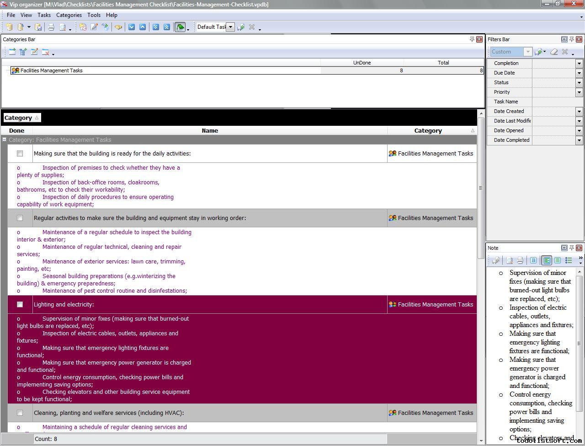Open the Categories menu

tap(69, 15)
